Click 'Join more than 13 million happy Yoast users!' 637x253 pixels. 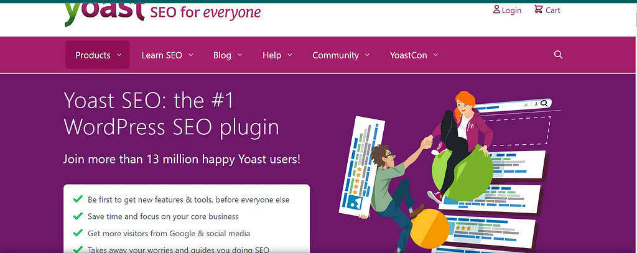pos(182,159)
